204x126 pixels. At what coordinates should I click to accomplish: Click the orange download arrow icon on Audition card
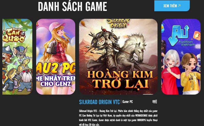[197, 35]
